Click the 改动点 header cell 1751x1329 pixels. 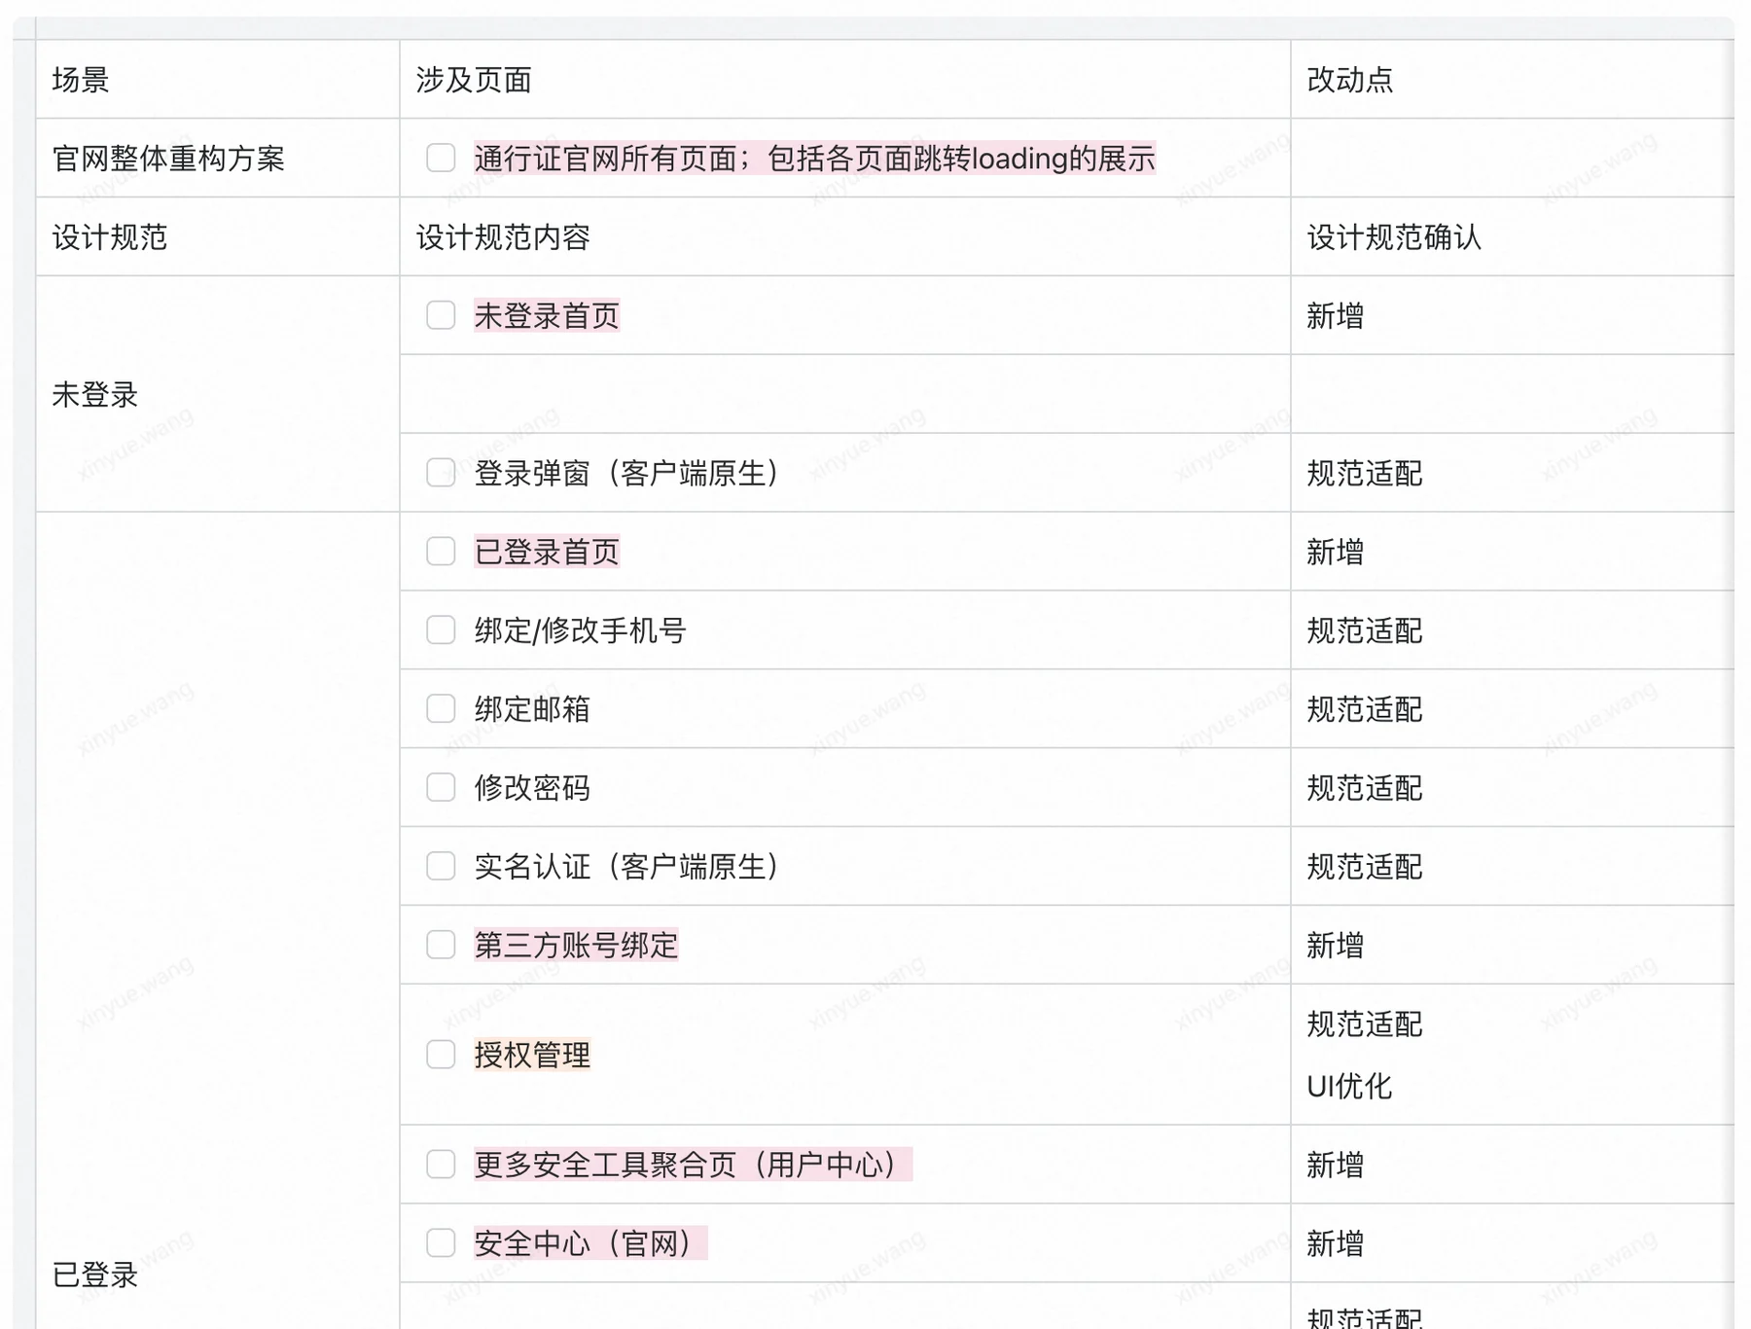tap(1513, 80)
